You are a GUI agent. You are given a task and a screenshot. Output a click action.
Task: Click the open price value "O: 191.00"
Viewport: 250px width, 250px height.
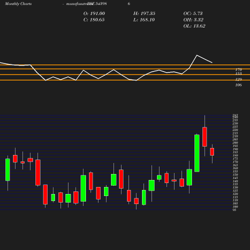(94, 13)
